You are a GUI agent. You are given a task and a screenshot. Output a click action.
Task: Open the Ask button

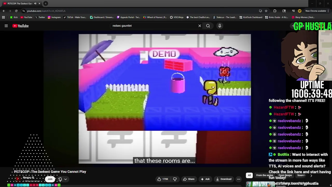point(205,179)
